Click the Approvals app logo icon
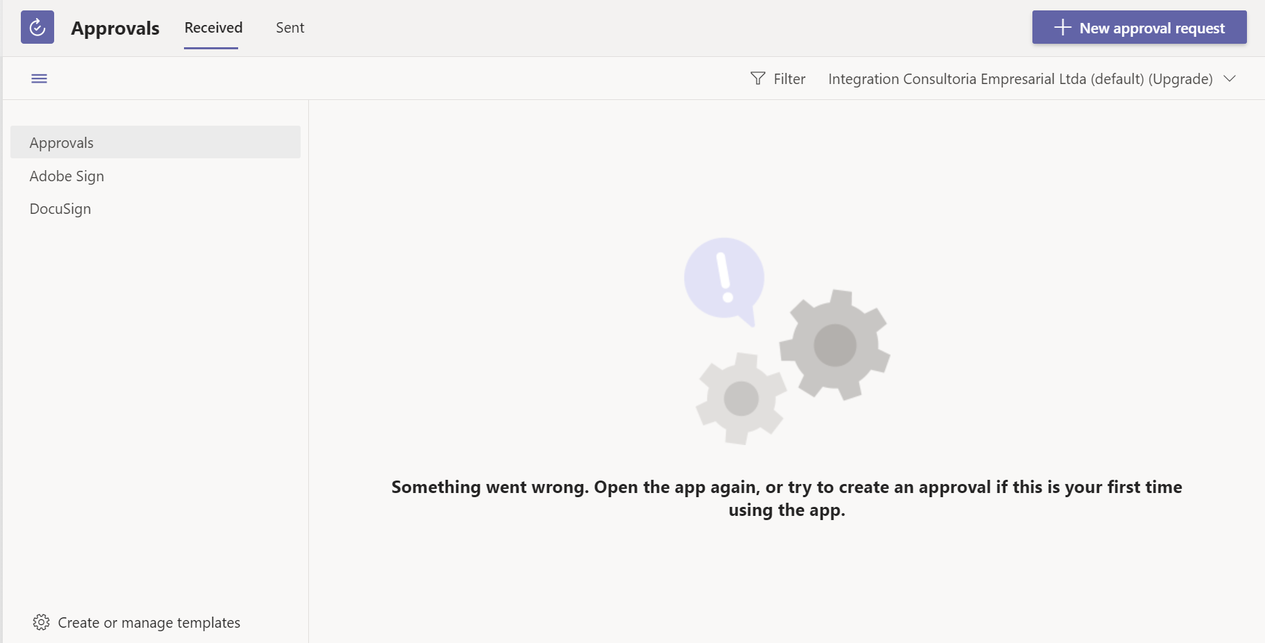 (37, 27)
